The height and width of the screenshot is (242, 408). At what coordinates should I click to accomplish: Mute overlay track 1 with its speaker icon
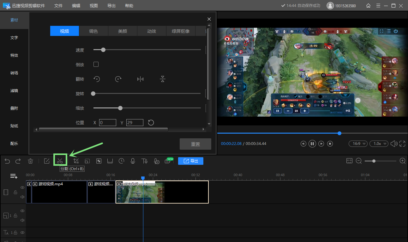(x=22, y=220)
